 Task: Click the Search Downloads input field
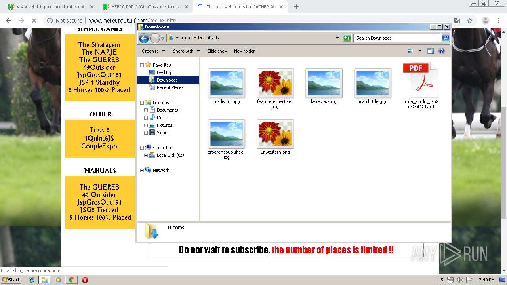point(397,38)
